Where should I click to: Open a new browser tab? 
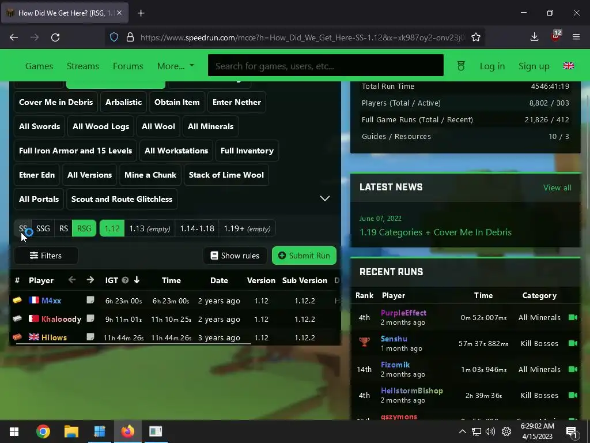click(x=141, y=13)
